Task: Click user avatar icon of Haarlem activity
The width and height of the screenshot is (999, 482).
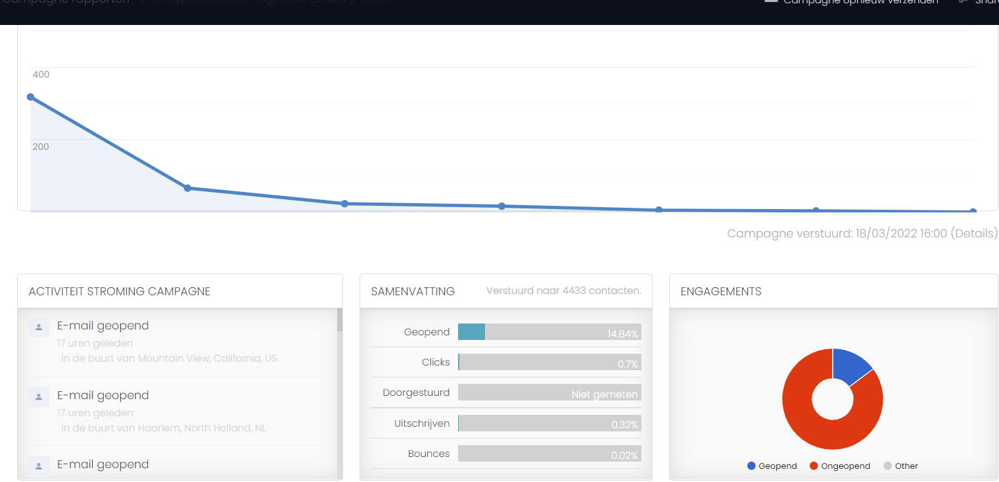Action: pos(39,397)
